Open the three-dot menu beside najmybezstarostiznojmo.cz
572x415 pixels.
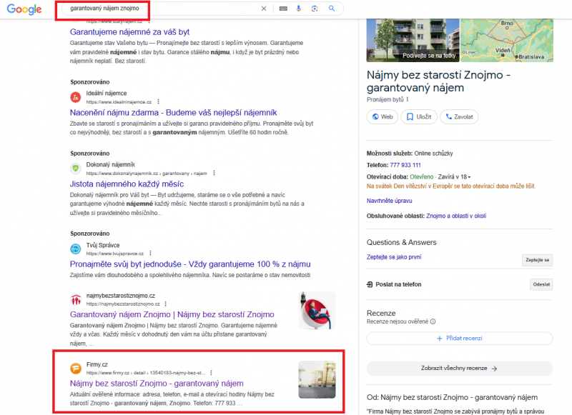tap(166, 304)
